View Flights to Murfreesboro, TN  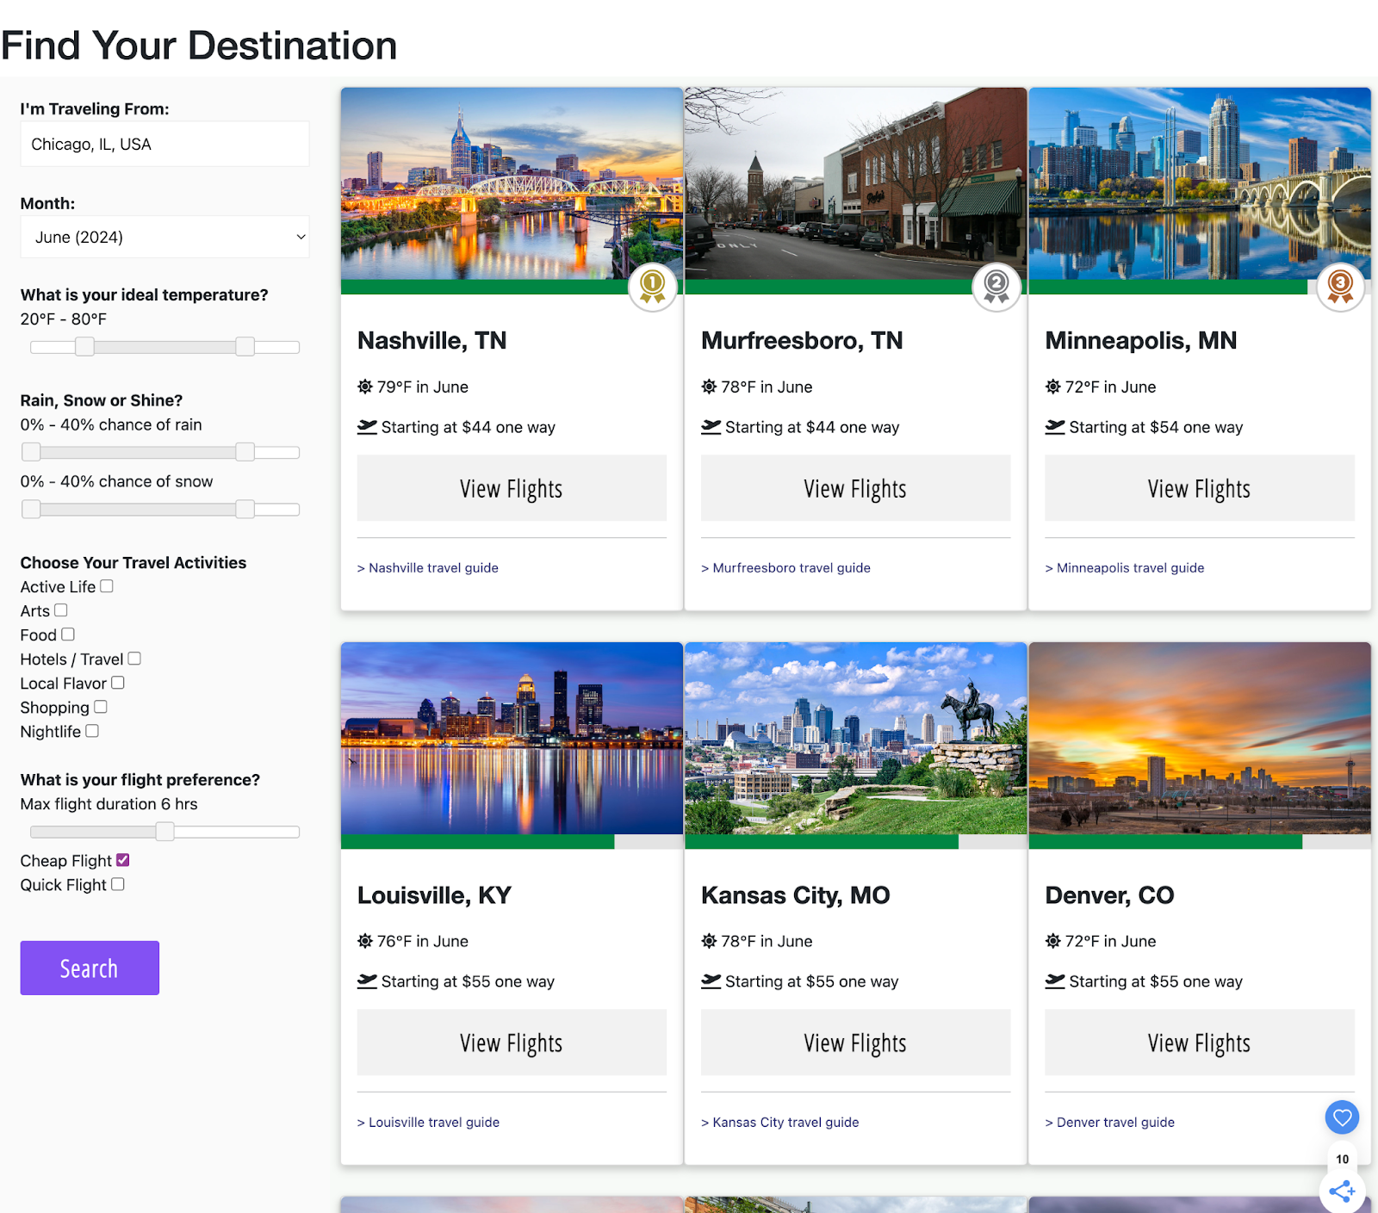855,488
